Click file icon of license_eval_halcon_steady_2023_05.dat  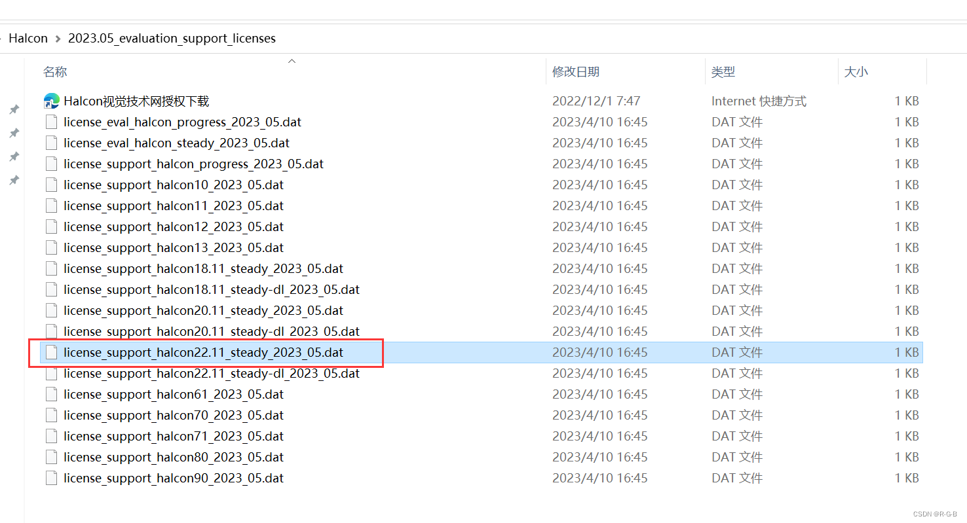click(x=51, y=143)
